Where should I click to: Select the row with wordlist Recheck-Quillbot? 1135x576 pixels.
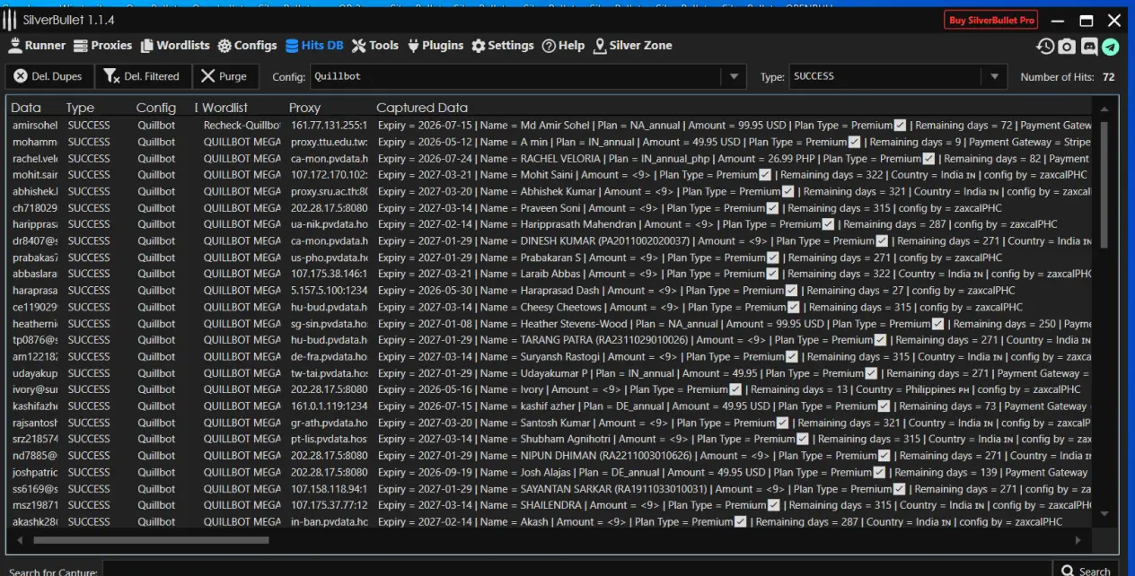(x=551, y=126)
